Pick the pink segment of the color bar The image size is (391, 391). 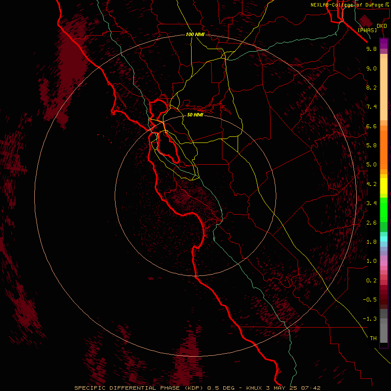[x=384, y=263]
